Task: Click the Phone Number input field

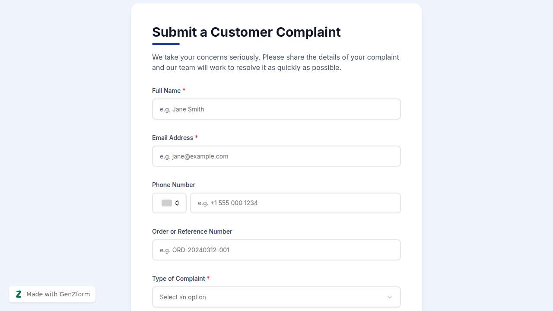Action: [x=296, y=203]
